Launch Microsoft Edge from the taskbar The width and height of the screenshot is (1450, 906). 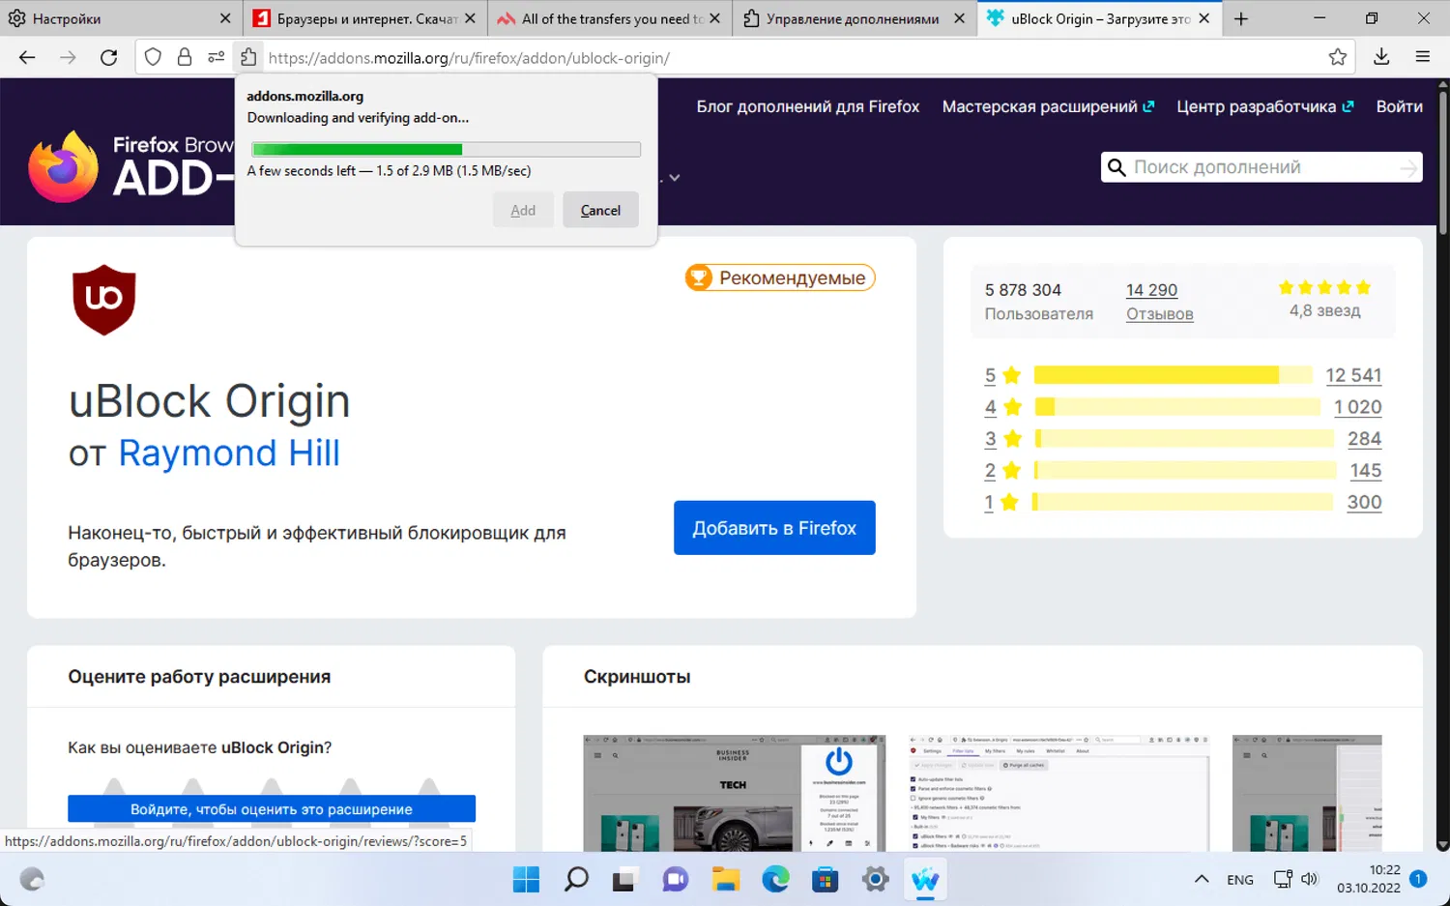click(775, 880)
